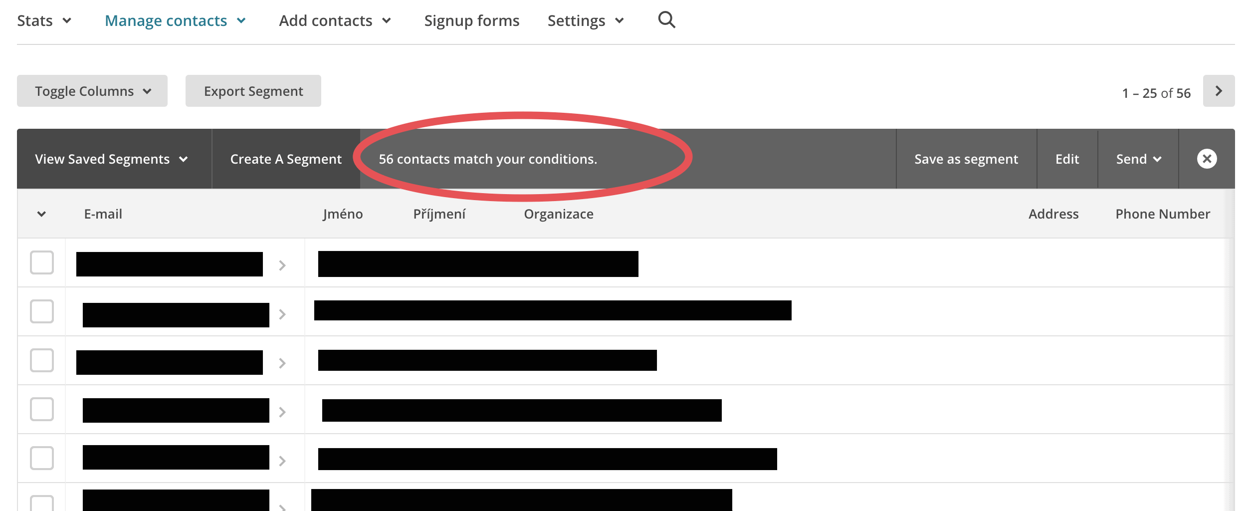The height and width of the screenshot is (511, 1250).
Task: Check the first contact's checkbox
Action: [x=42, y=262]
